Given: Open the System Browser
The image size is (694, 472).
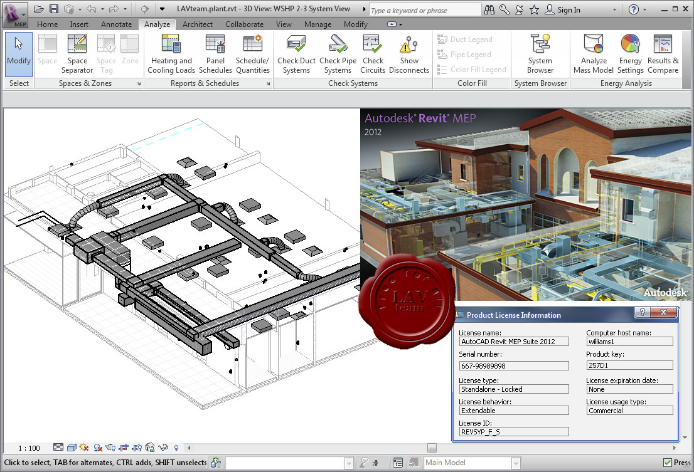Looking at the screenshot, I should 540,54.
